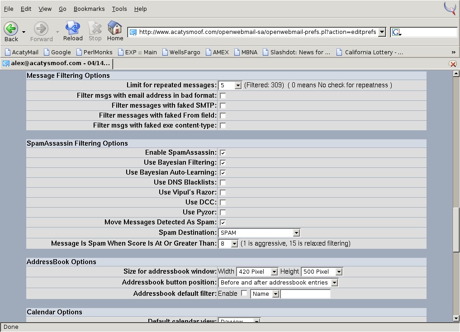This screenshot has width=460, height=332.
Task: Show more bookmarks with the chevron
Action: 453,52
